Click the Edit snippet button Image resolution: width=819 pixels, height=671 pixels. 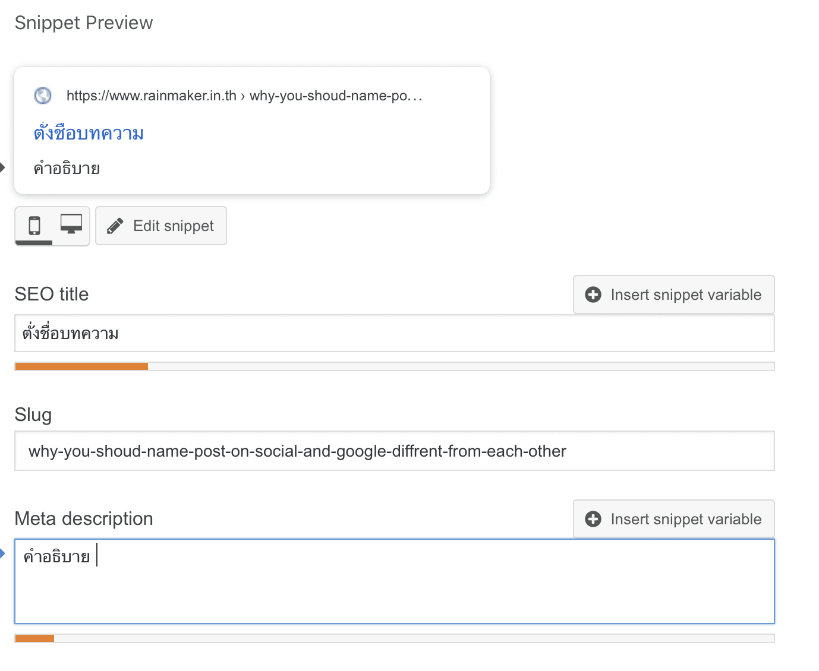[x=161, y=226]
